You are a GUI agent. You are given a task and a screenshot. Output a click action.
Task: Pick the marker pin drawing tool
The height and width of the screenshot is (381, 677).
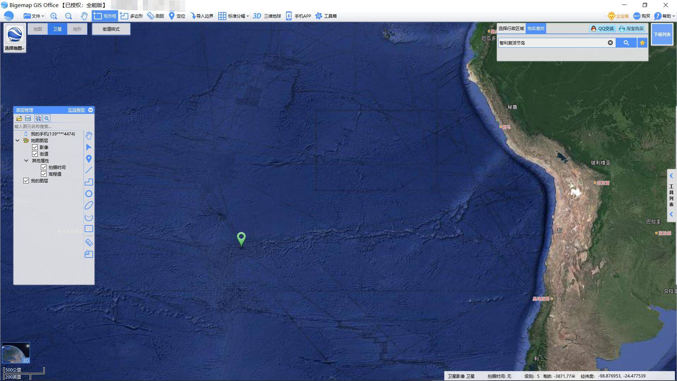point(89,159)
